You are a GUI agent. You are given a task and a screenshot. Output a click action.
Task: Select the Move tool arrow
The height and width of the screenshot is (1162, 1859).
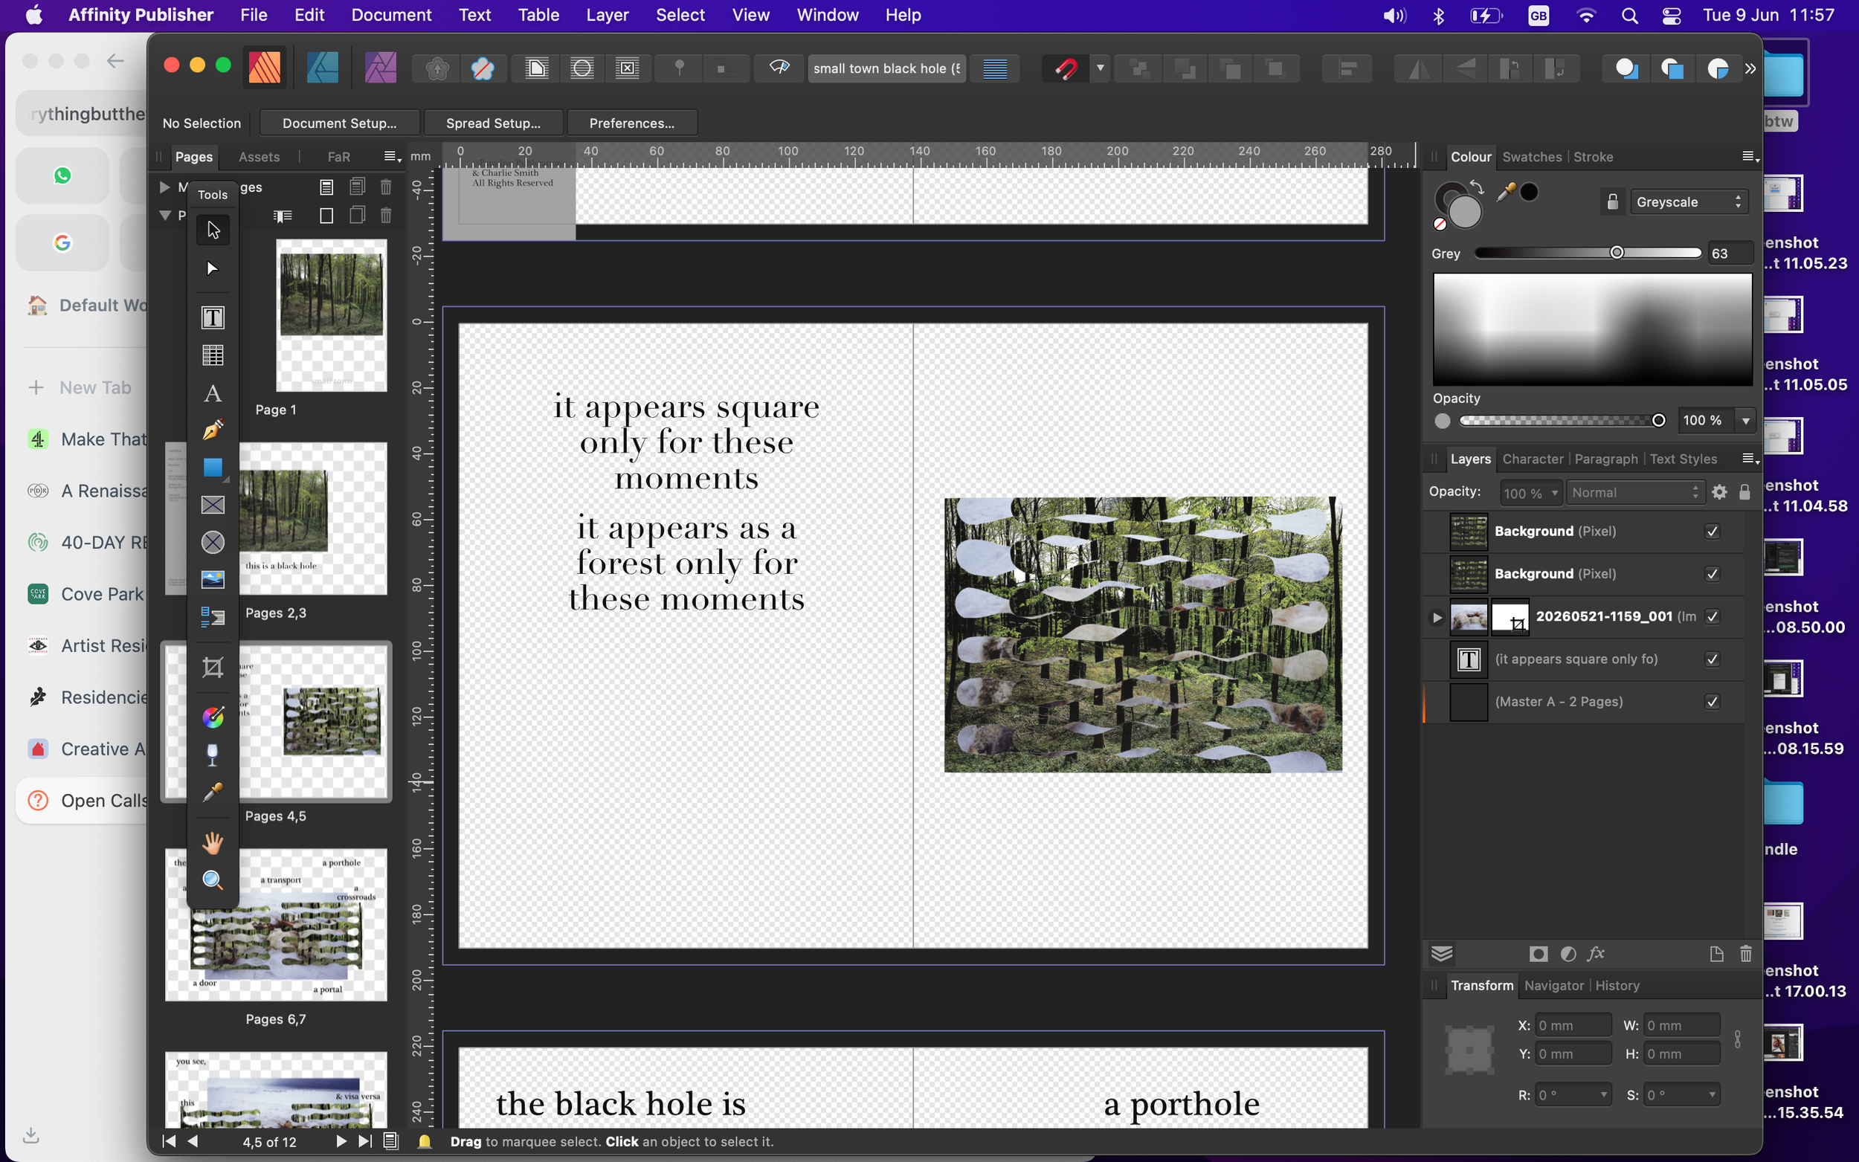pyautogui.click(x=213, y=230)
